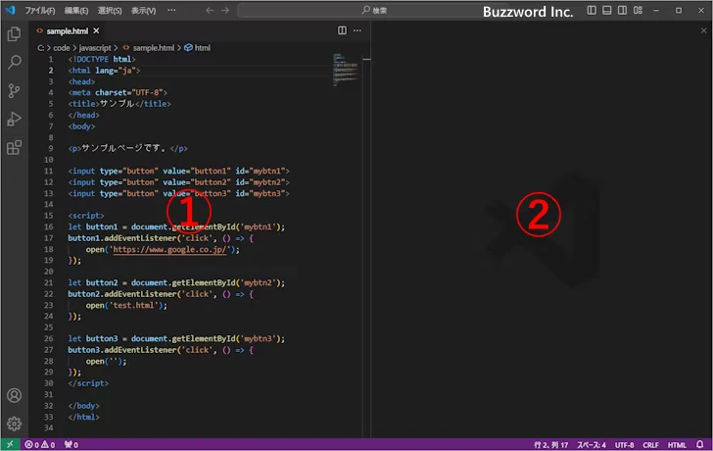
Task: Click the <title>サンプル</title> line
Action: click(119, 104)
